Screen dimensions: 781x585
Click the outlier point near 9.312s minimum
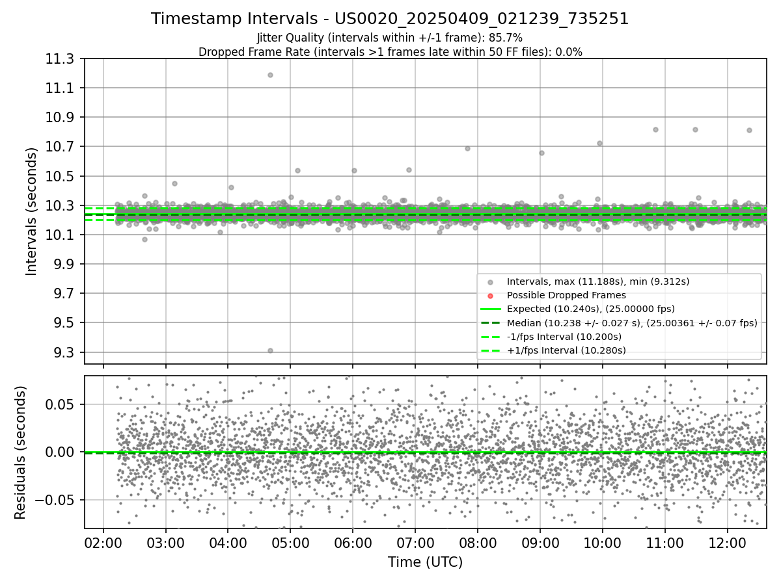pyautogui.click(x=270, y=350)
